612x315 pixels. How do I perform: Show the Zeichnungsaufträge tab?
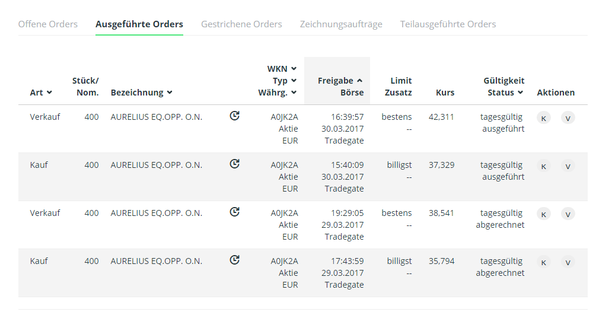click(x=341, y=24)
